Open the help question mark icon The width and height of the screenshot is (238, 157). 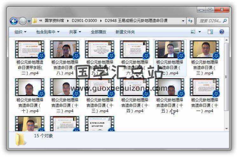[x=221, y=32]
